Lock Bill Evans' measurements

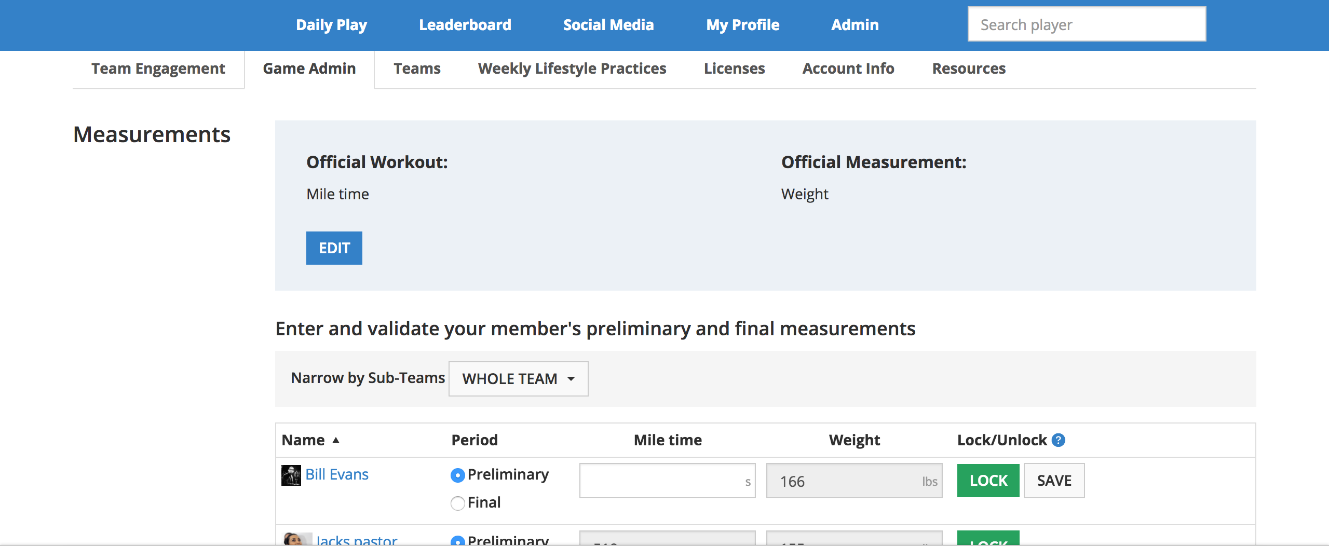click(988, 481)
